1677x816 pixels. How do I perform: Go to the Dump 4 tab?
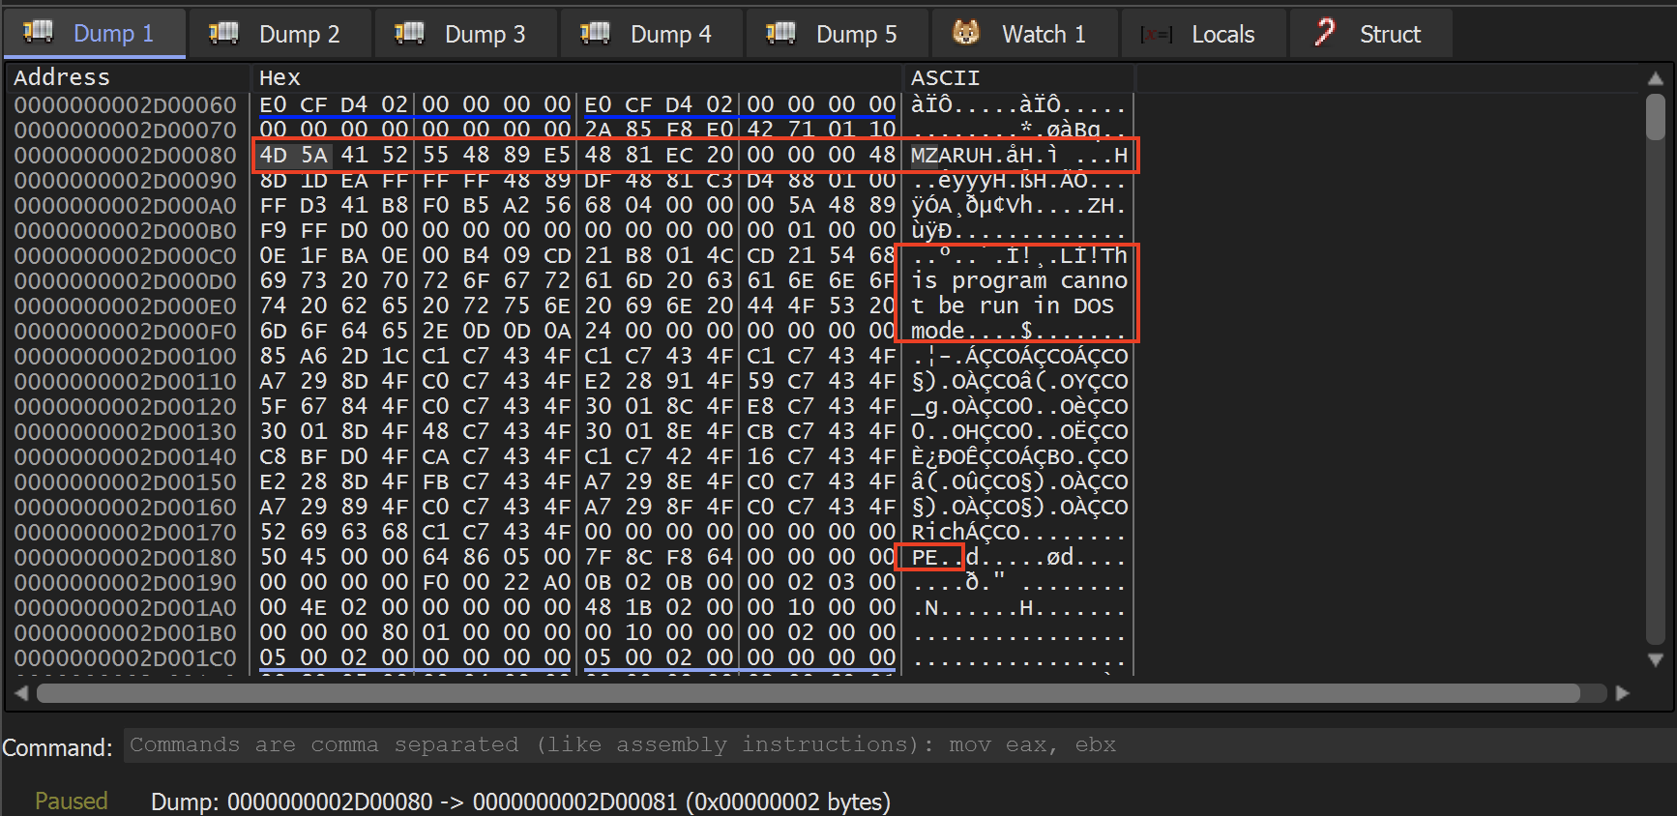651,34
